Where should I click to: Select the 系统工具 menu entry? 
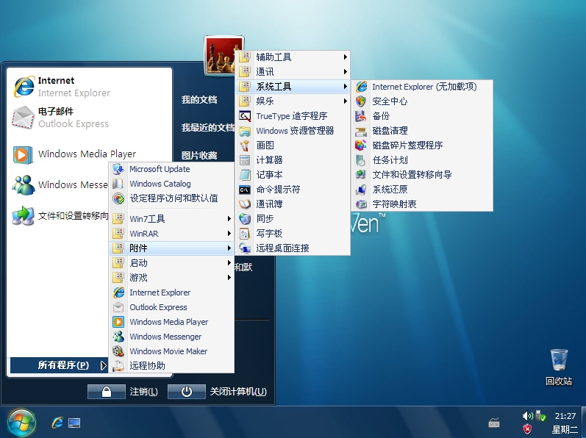click(x=293, y=87)
